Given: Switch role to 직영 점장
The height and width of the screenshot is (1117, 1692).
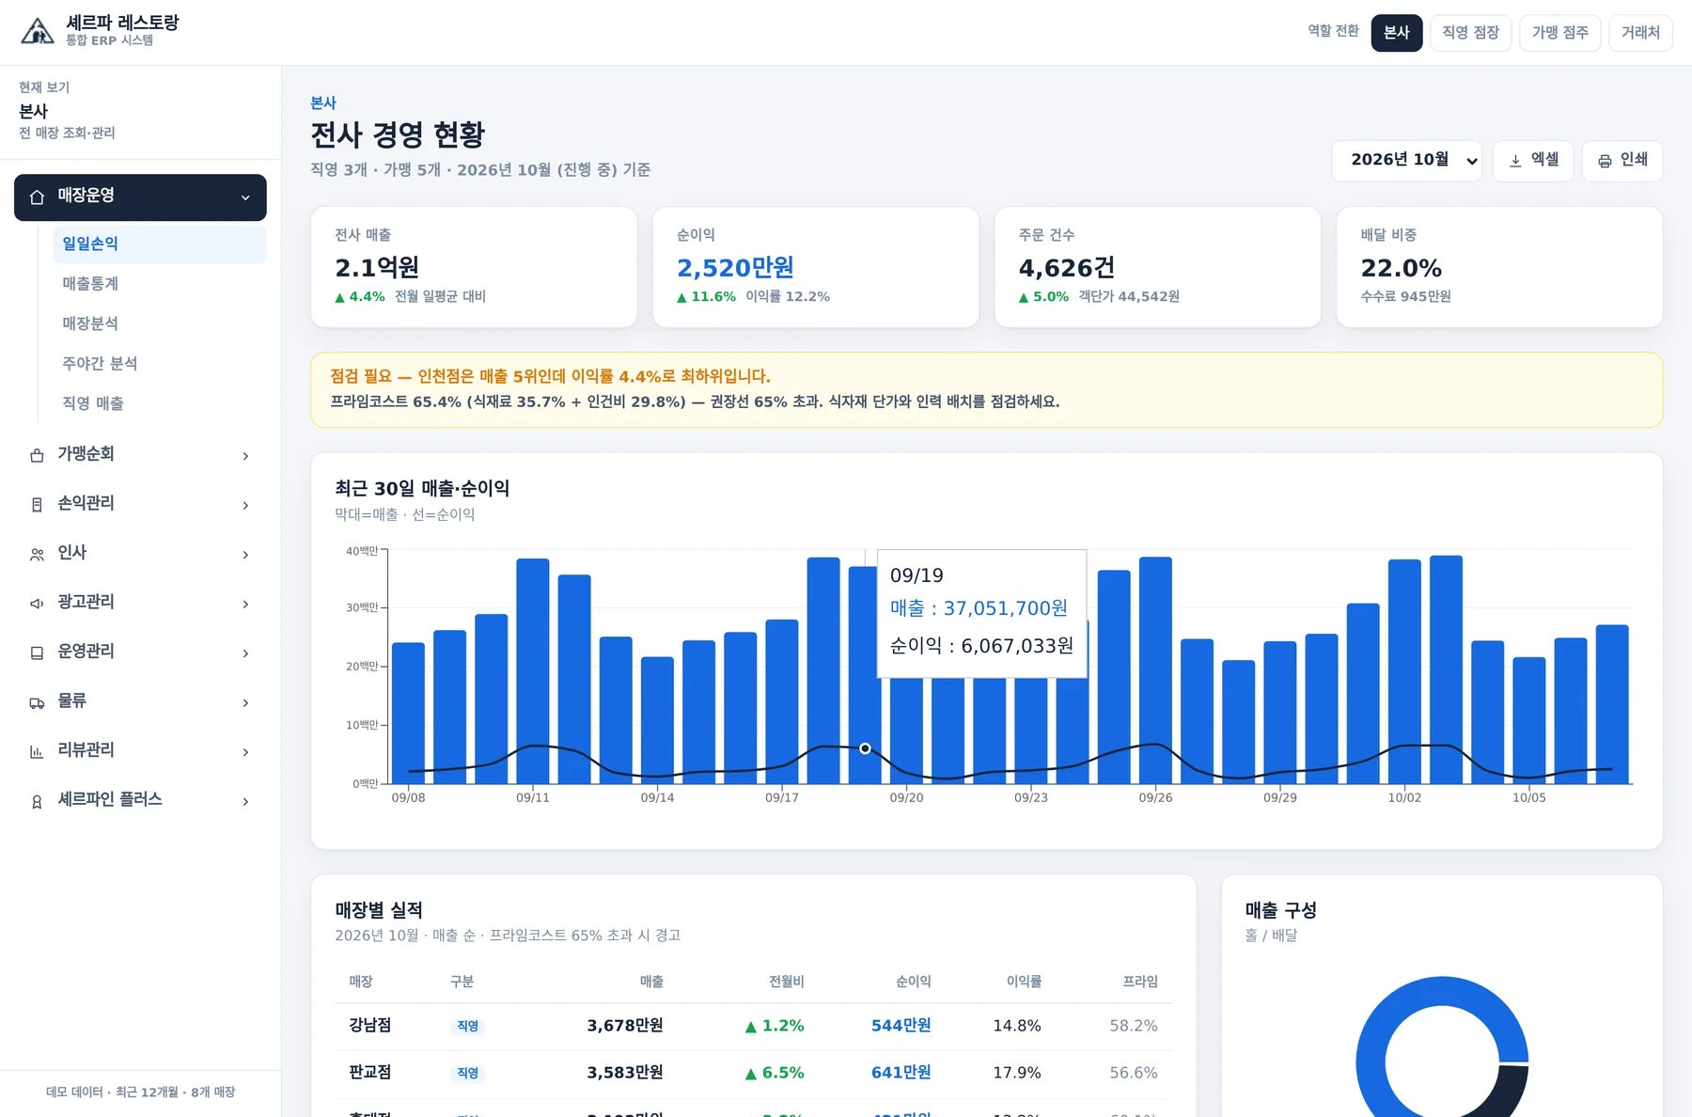Looking at the screenshot, I should pos(1470,33).
